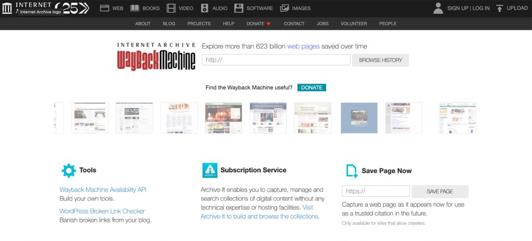Click the Upload arrow icon
Viewport: 532px width, 241px height.
coord(499,8)
